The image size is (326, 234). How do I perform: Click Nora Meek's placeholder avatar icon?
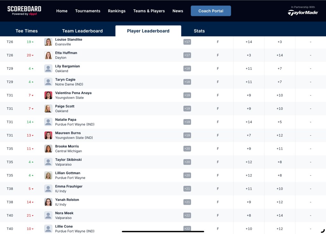pyautogui.click(x=48, y=216)
